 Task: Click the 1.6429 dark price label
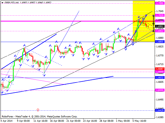160,110
